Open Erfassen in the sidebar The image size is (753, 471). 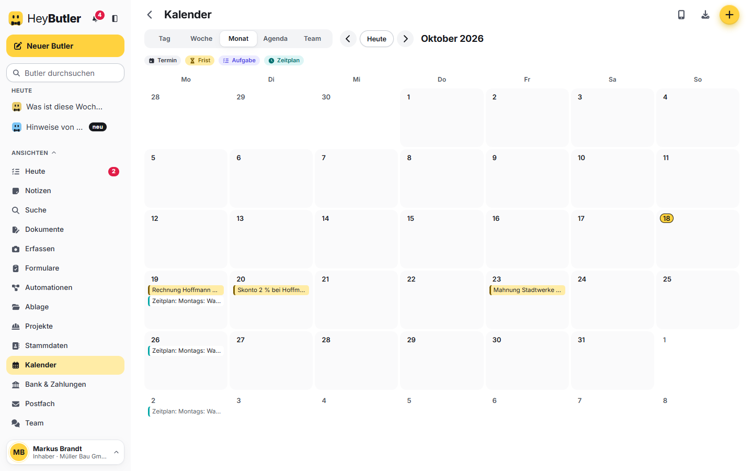(x=65, y=249)
